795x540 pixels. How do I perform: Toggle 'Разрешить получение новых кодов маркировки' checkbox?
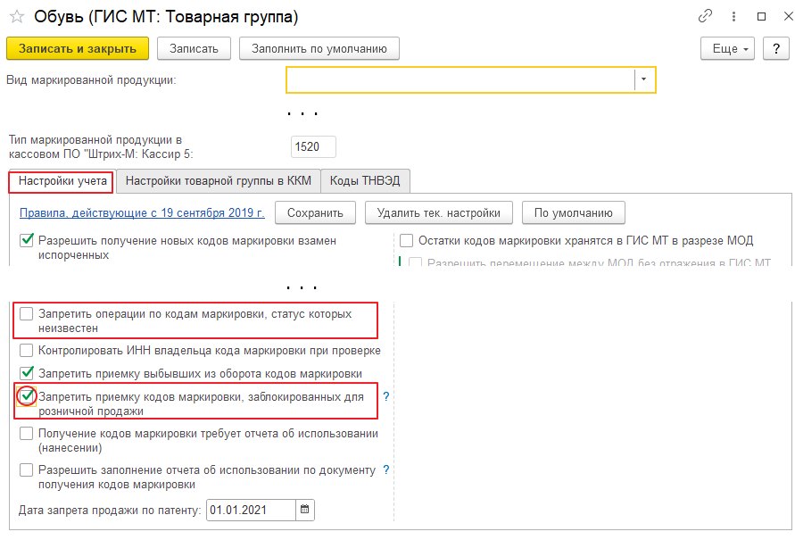(x=27, y=240)
